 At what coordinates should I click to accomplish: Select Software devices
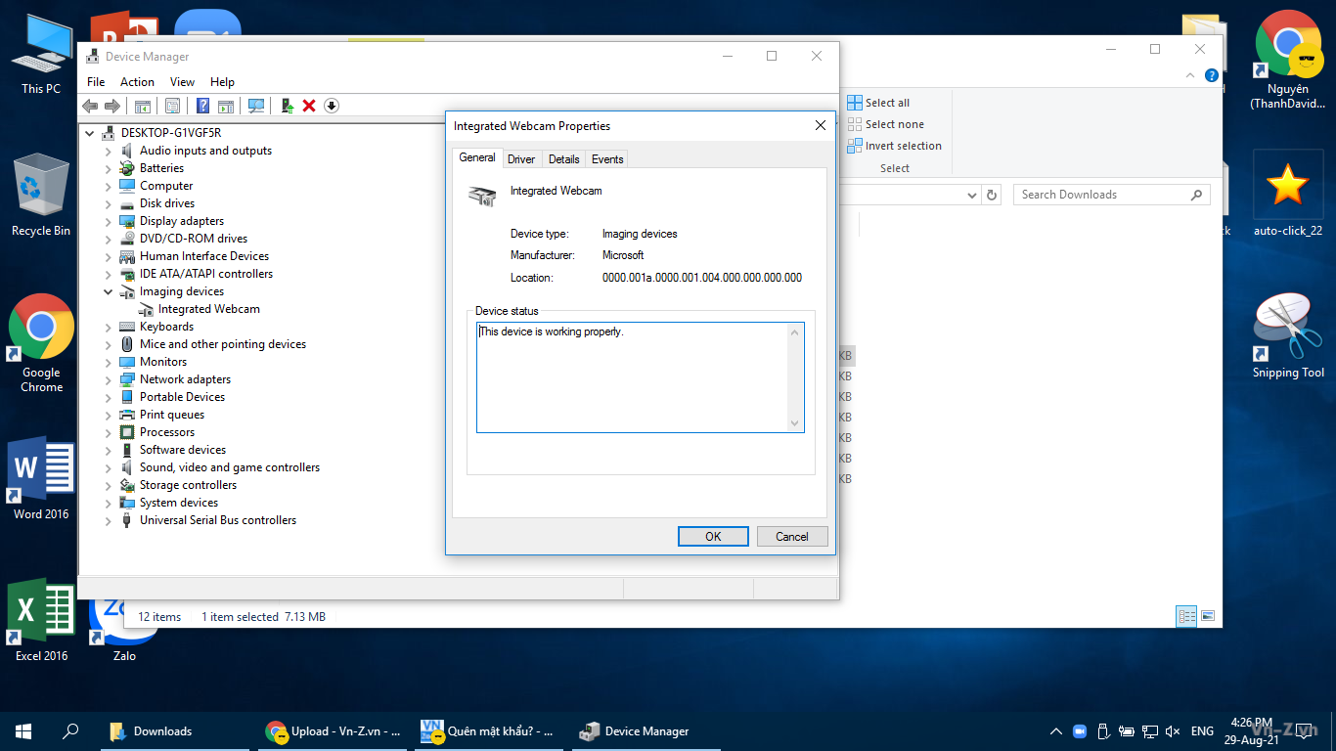tap(183, 450)
